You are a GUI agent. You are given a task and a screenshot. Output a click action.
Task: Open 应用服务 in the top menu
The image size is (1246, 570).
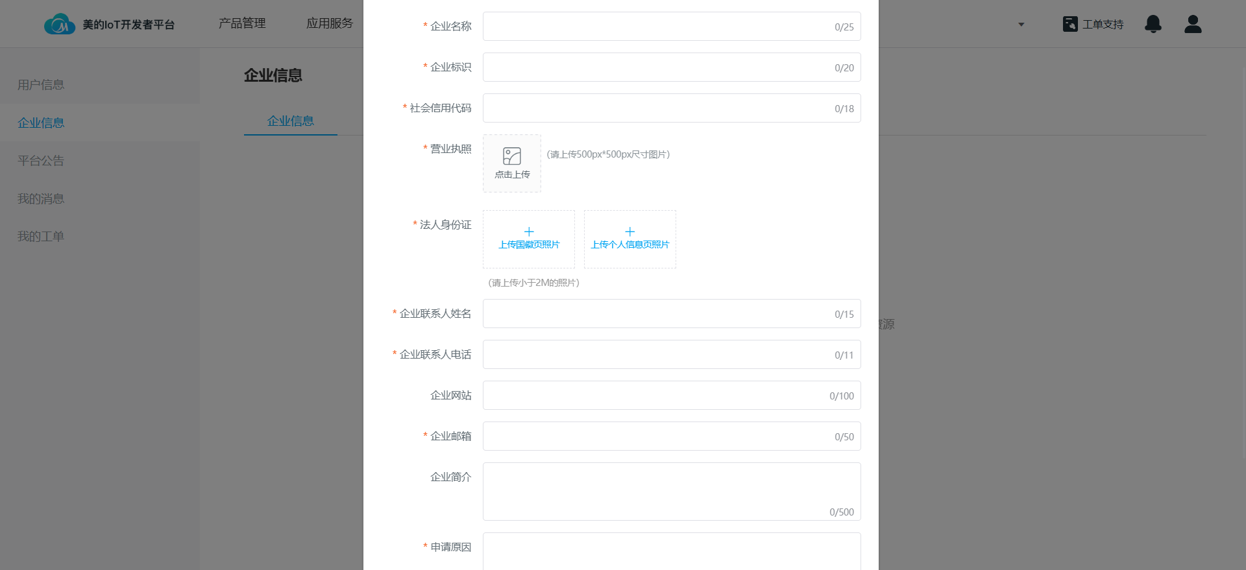pos(329,23)
